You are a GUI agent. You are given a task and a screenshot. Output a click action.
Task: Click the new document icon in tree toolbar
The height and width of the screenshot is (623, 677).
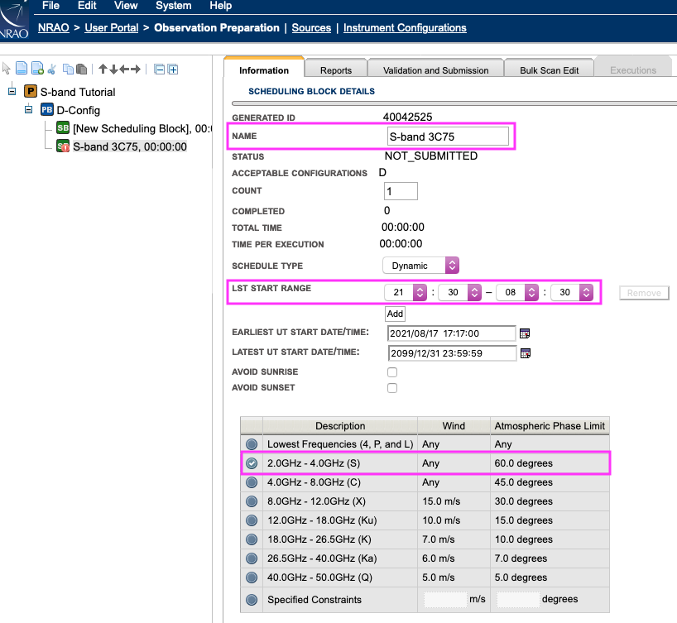[x=22, y=69]
